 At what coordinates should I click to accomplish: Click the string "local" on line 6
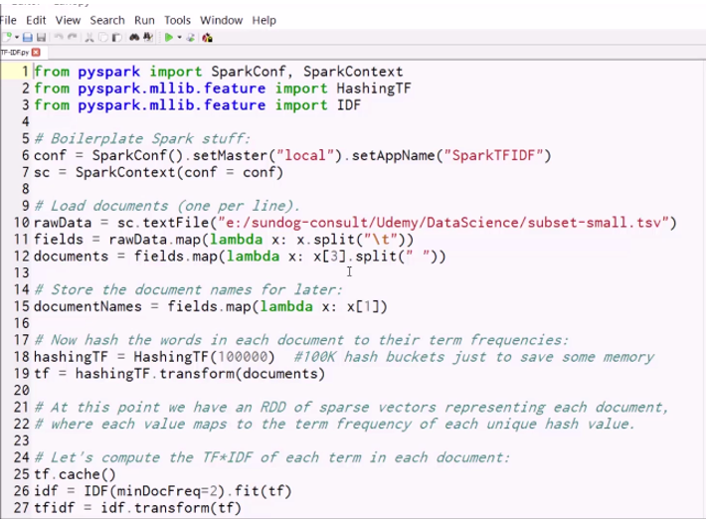305,155
